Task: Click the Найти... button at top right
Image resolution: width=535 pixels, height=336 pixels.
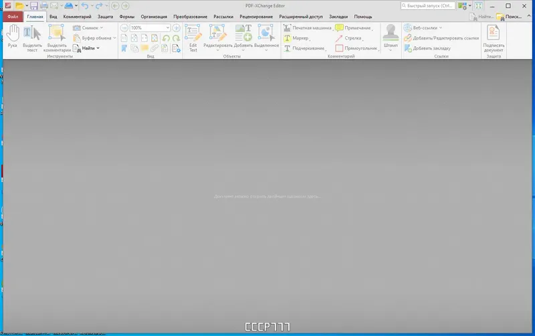Action: click(481, 16)
